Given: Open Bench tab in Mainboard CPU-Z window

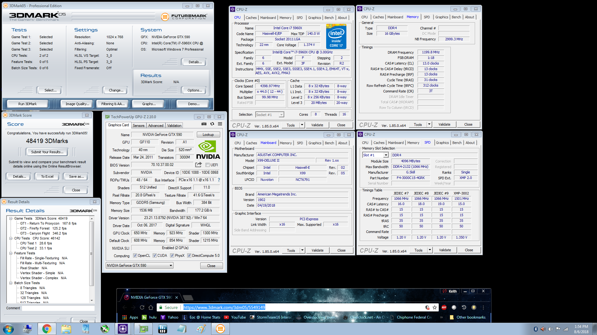Looking at the screenshot, I should 329,143.
